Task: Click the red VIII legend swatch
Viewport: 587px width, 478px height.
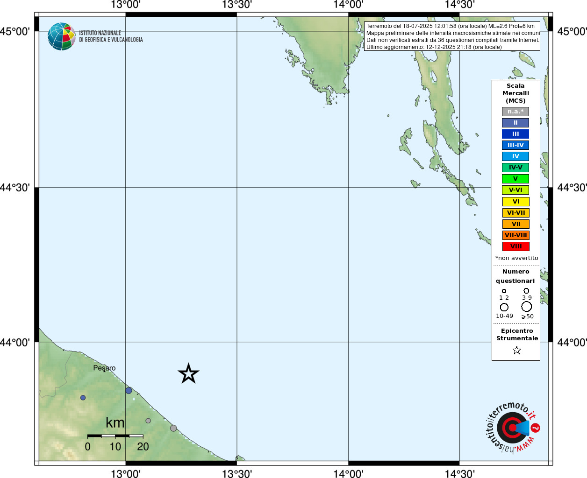Action: click(x=515, y=246)
